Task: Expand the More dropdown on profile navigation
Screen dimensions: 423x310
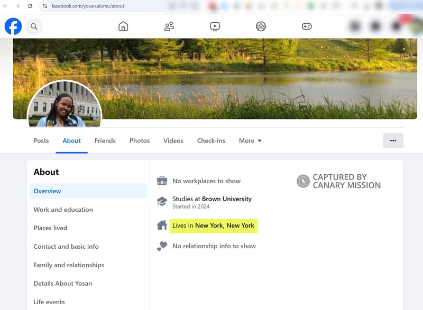Action: pyautogui.click(x=250, y=140)
